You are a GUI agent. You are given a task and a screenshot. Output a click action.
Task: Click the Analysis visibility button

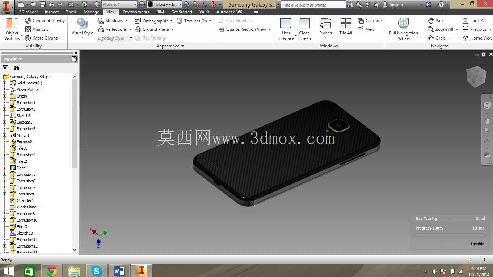(x=37, y=29)
